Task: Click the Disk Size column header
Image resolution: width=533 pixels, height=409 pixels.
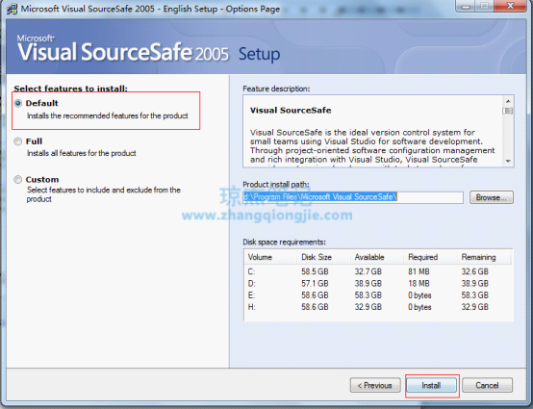Action: tap(323, 257)
